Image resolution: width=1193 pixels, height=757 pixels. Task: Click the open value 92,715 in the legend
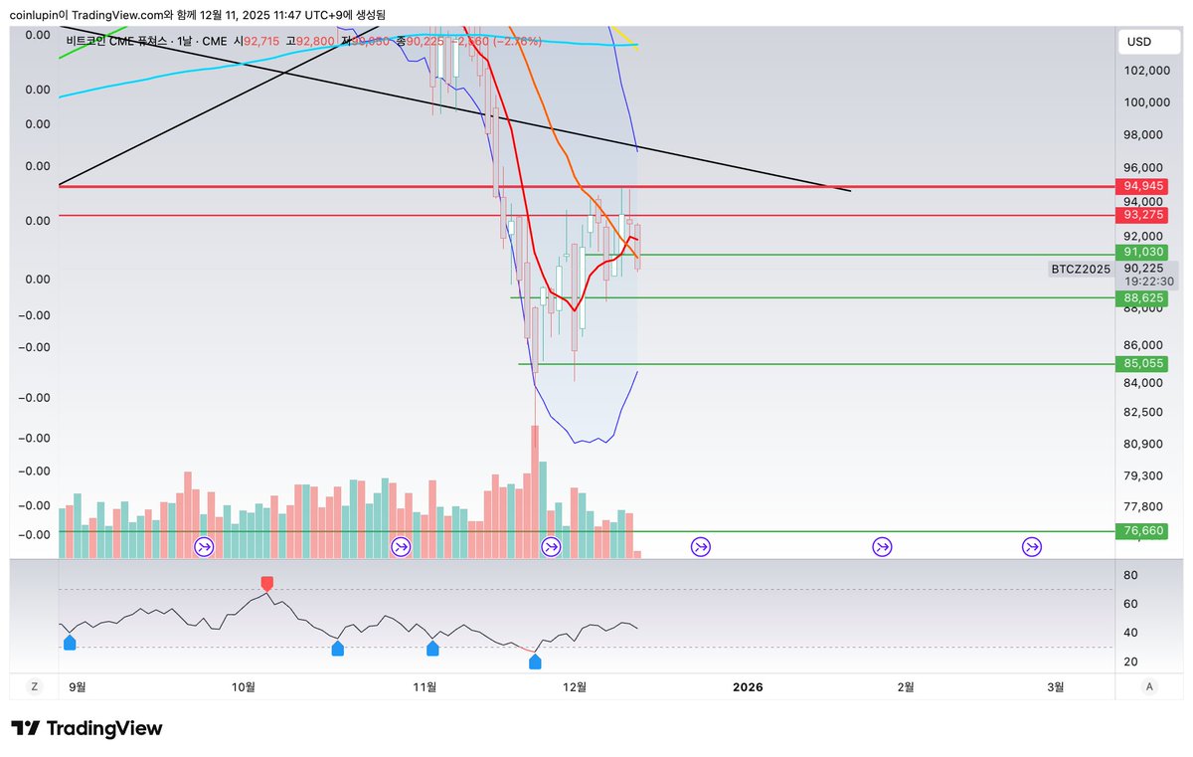[263, 42]
